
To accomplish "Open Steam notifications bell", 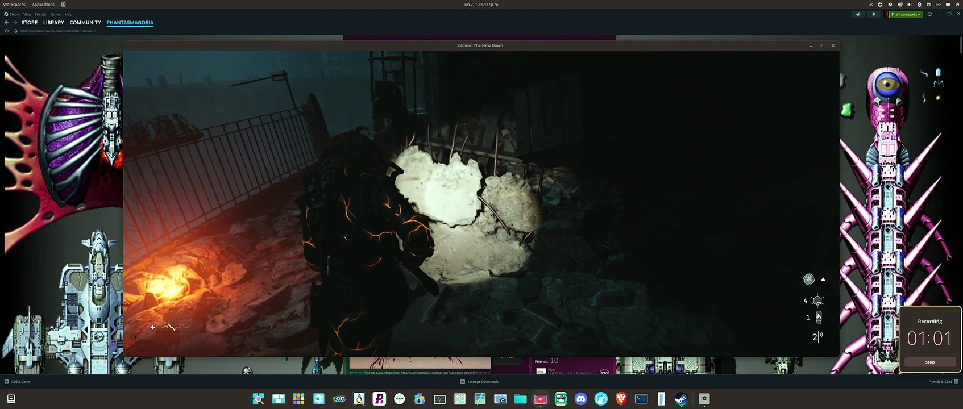I will pos(874,14).
